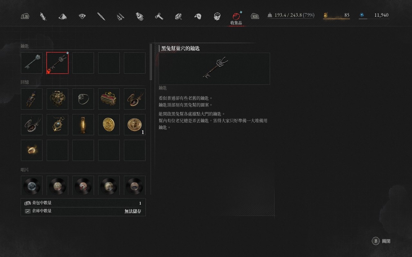Open the talking head gestures icon
The image size is (412, 257).
[217, 16]
